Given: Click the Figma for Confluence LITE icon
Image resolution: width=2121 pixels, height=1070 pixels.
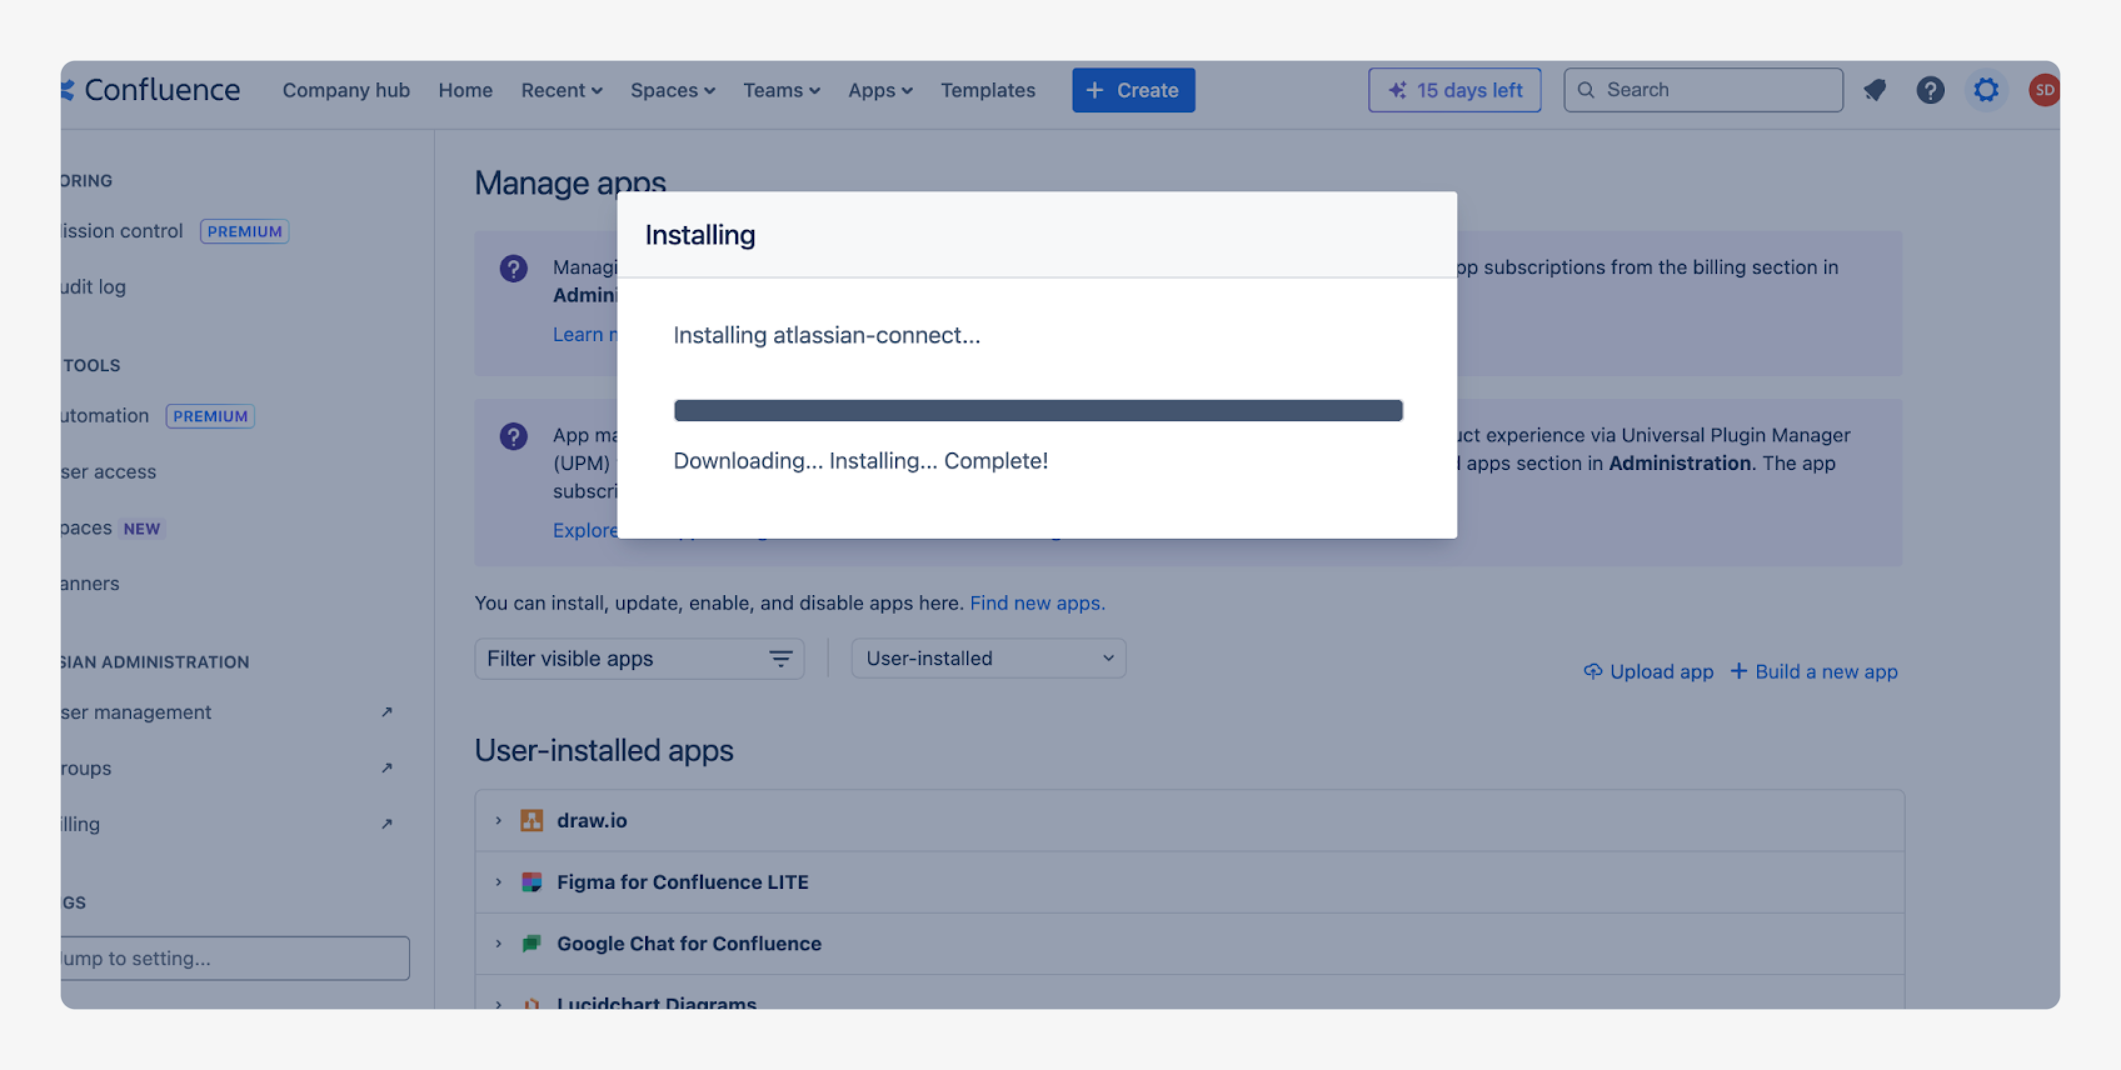Looking at the screenshot, I should (x=531, y=882).
